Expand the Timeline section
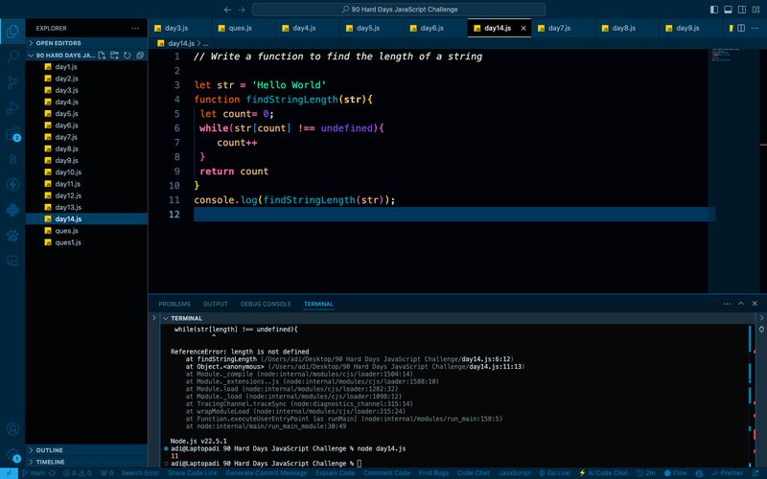This screenshot has height=479, width=767. coord(86,462)
